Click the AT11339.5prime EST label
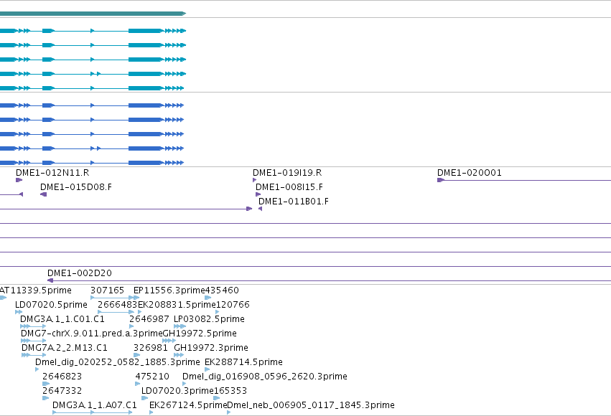Viewport: 611px width, 416px height. click(x=36, y=290)
